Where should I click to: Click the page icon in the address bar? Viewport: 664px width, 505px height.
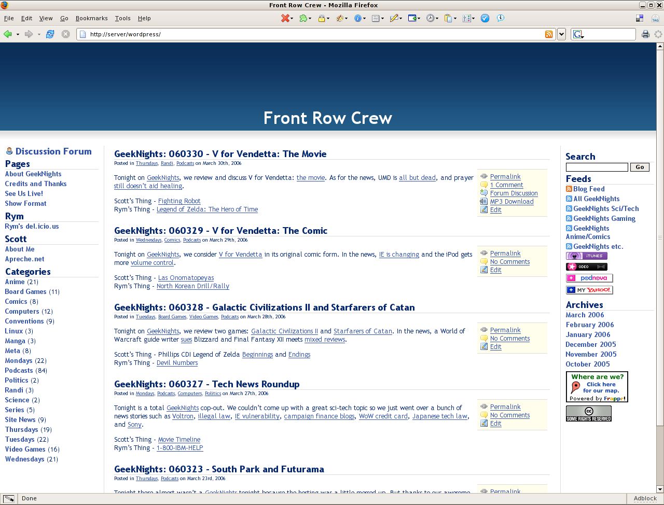pos(82,34)
